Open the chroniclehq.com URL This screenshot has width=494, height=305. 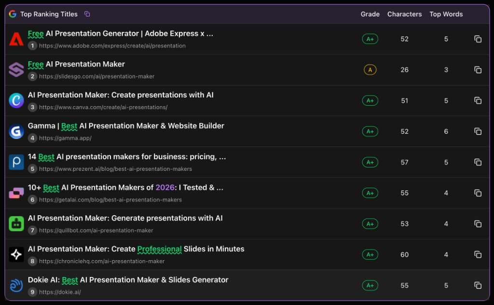coord(102,261)
